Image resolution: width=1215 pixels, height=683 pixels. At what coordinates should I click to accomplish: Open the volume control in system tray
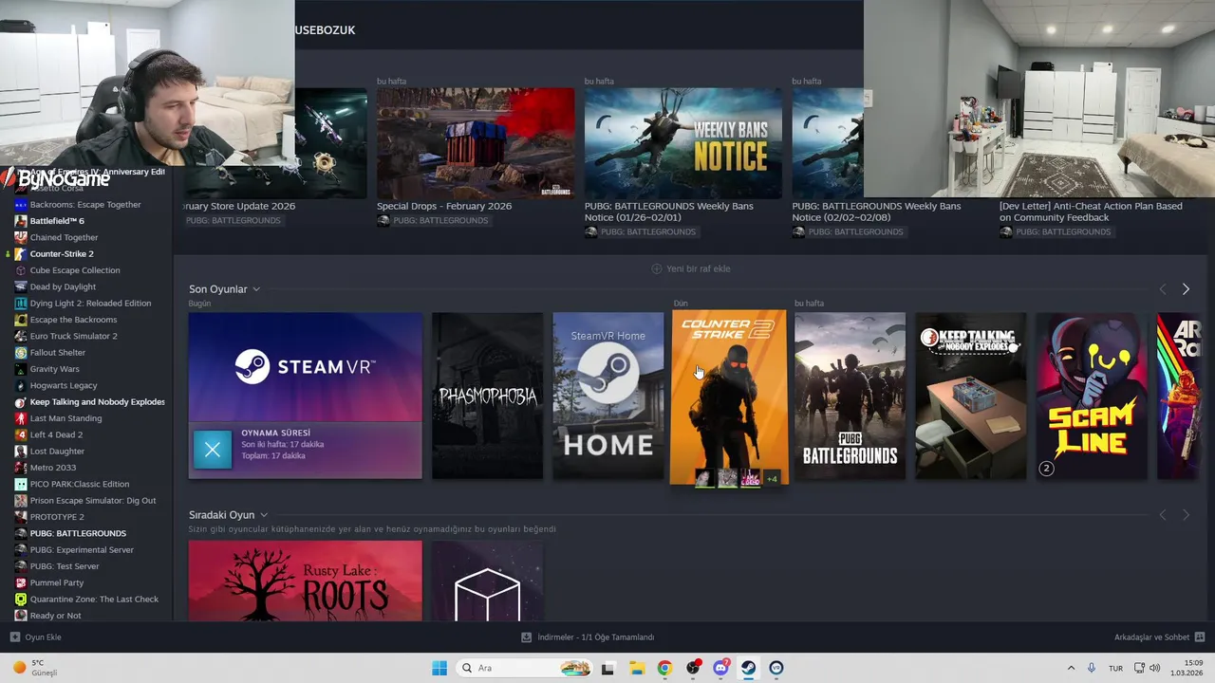point(1154,668)
